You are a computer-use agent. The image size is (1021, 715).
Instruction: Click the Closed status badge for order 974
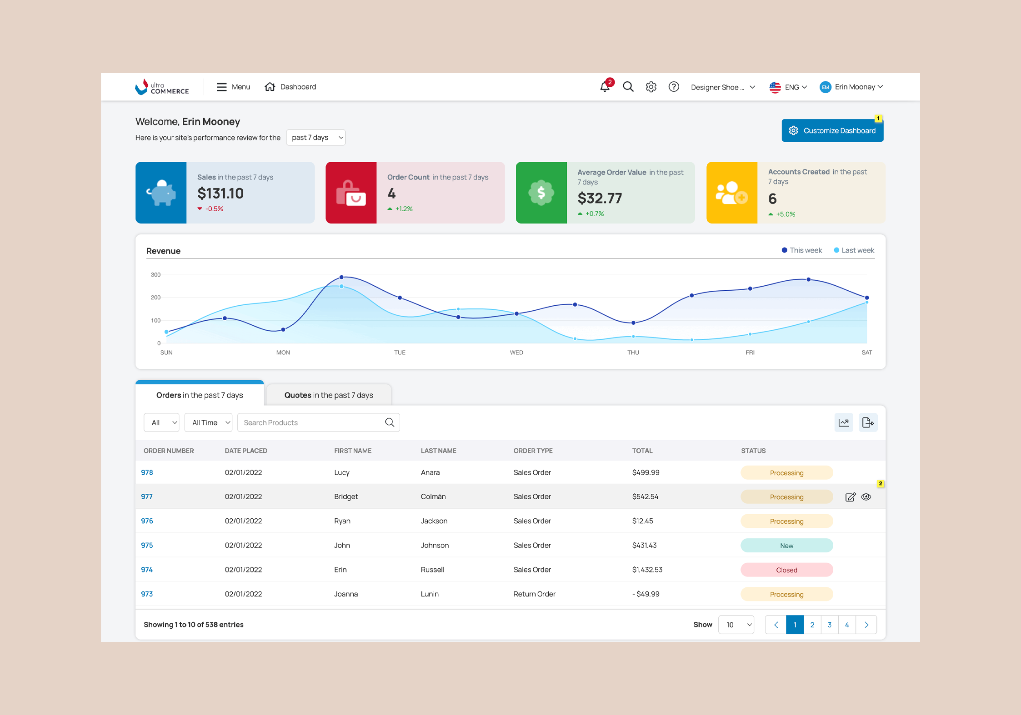click(786, 570)
